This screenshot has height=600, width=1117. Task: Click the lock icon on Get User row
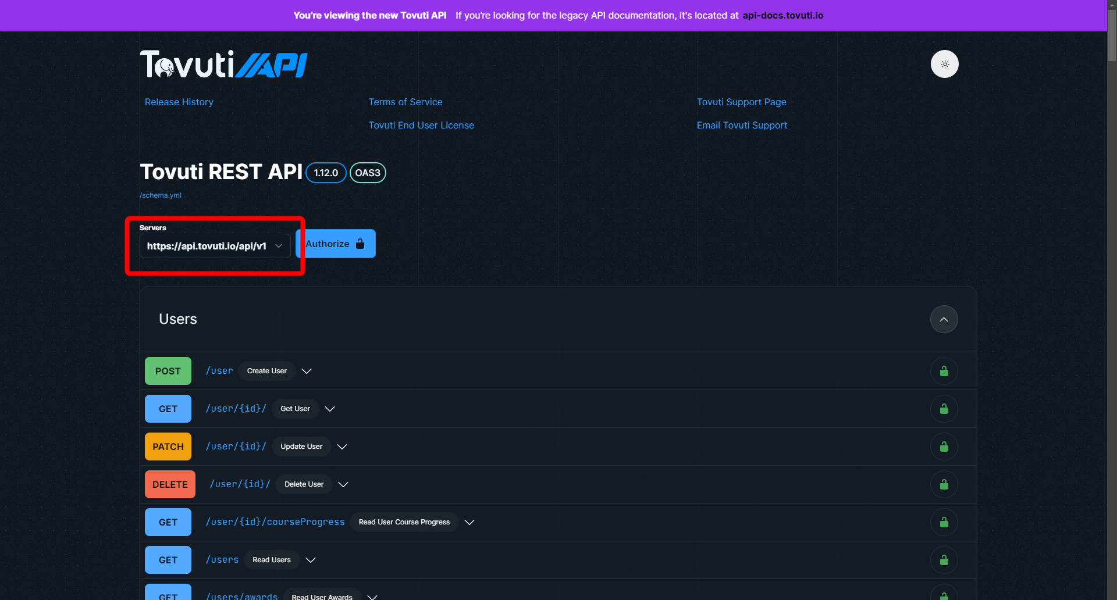pos(944,409)
